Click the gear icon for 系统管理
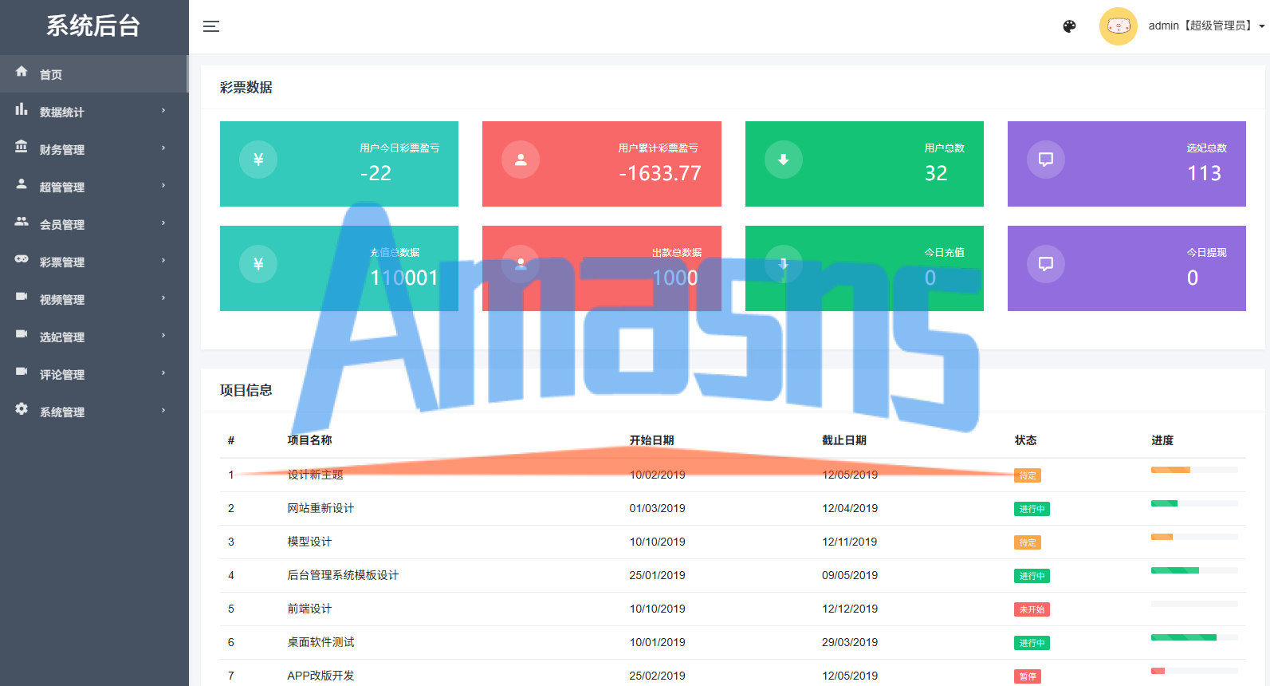 22,409
